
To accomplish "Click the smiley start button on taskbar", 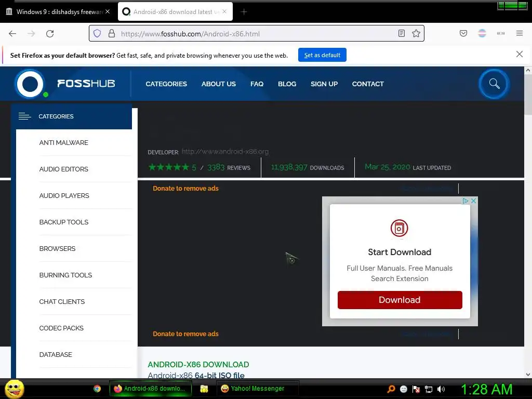I will point(14,389).
